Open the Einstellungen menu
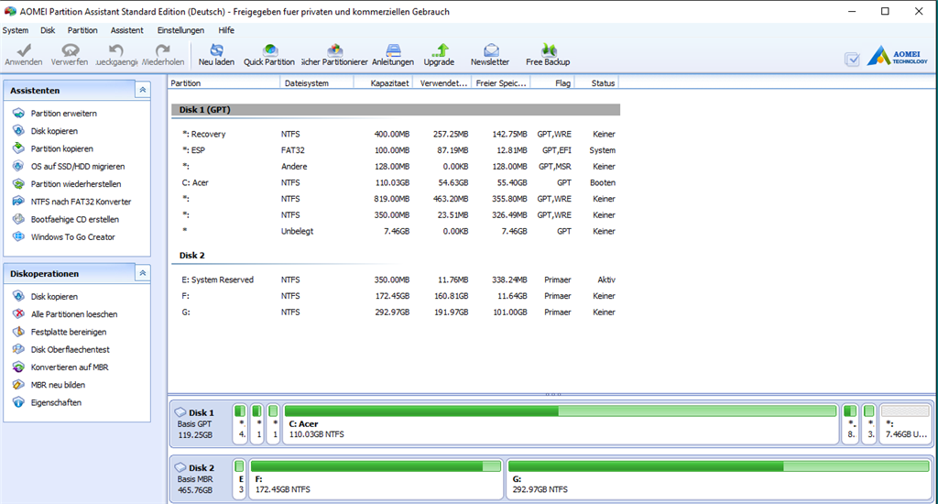The image size is (938, 504). click(x=180, y=30)
